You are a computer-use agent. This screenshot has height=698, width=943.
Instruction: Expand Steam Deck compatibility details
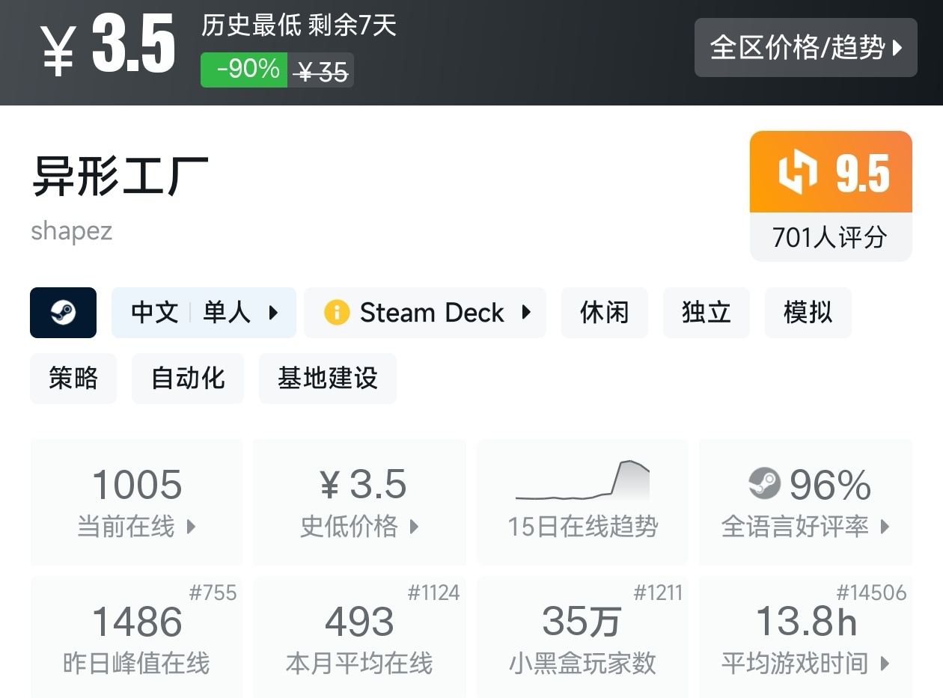(x=425, y=313)
